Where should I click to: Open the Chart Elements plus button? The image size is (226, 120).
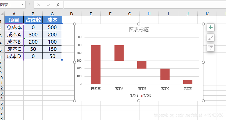coord(211,27)
